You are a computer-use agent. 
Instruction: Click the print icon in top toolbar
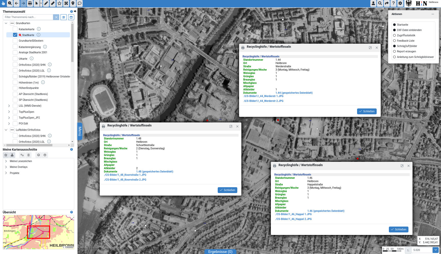point(30,3)
